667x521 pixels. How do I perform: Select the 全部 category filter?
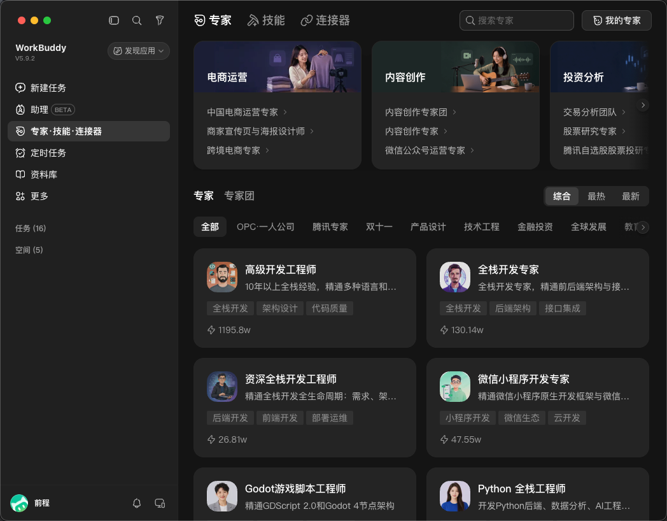tap(210, 227)
